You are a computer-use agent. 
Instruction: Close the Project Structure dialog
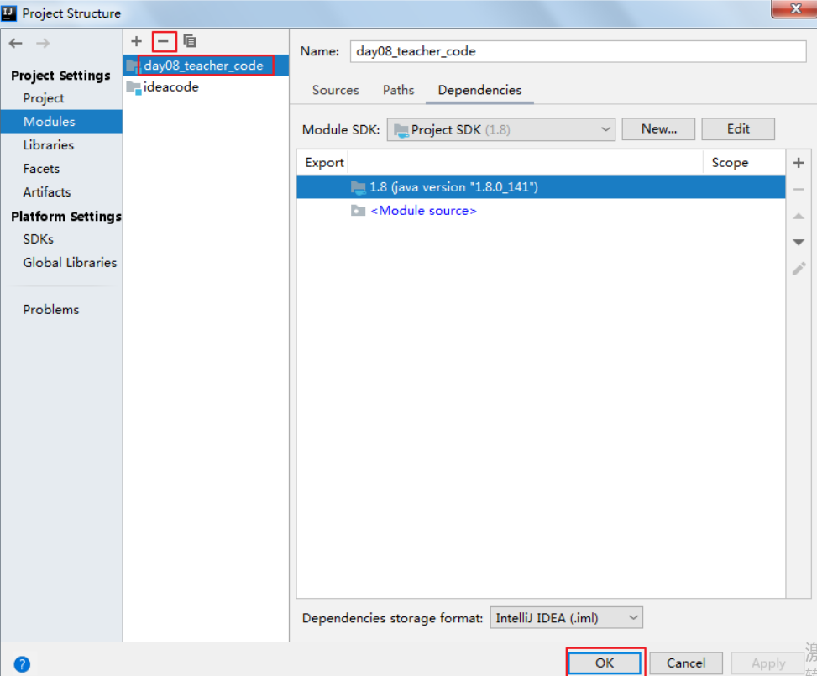(x=795, y=8)
